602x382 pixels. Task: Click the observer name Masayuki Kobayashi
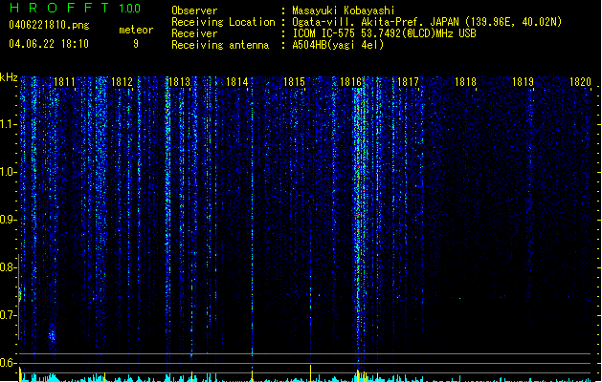click(x=344, y=11)
